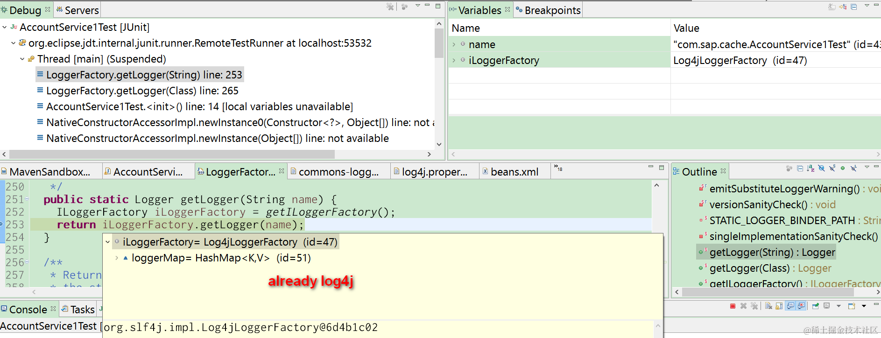The height and width of the screenshot is (338, 881).
Task: Toggle alphabetical sort in Outline
Action: pos(811,169)
